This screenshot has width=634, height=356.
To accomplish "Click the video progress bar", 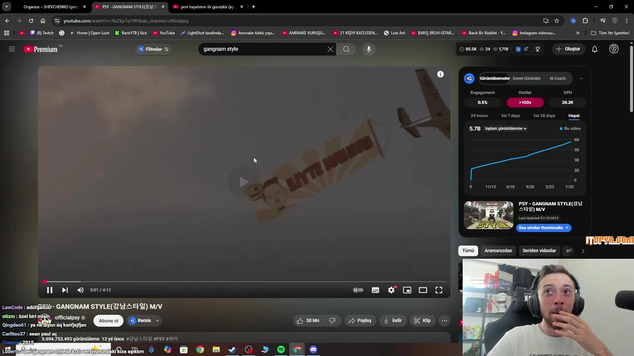I will coord(245,282).
